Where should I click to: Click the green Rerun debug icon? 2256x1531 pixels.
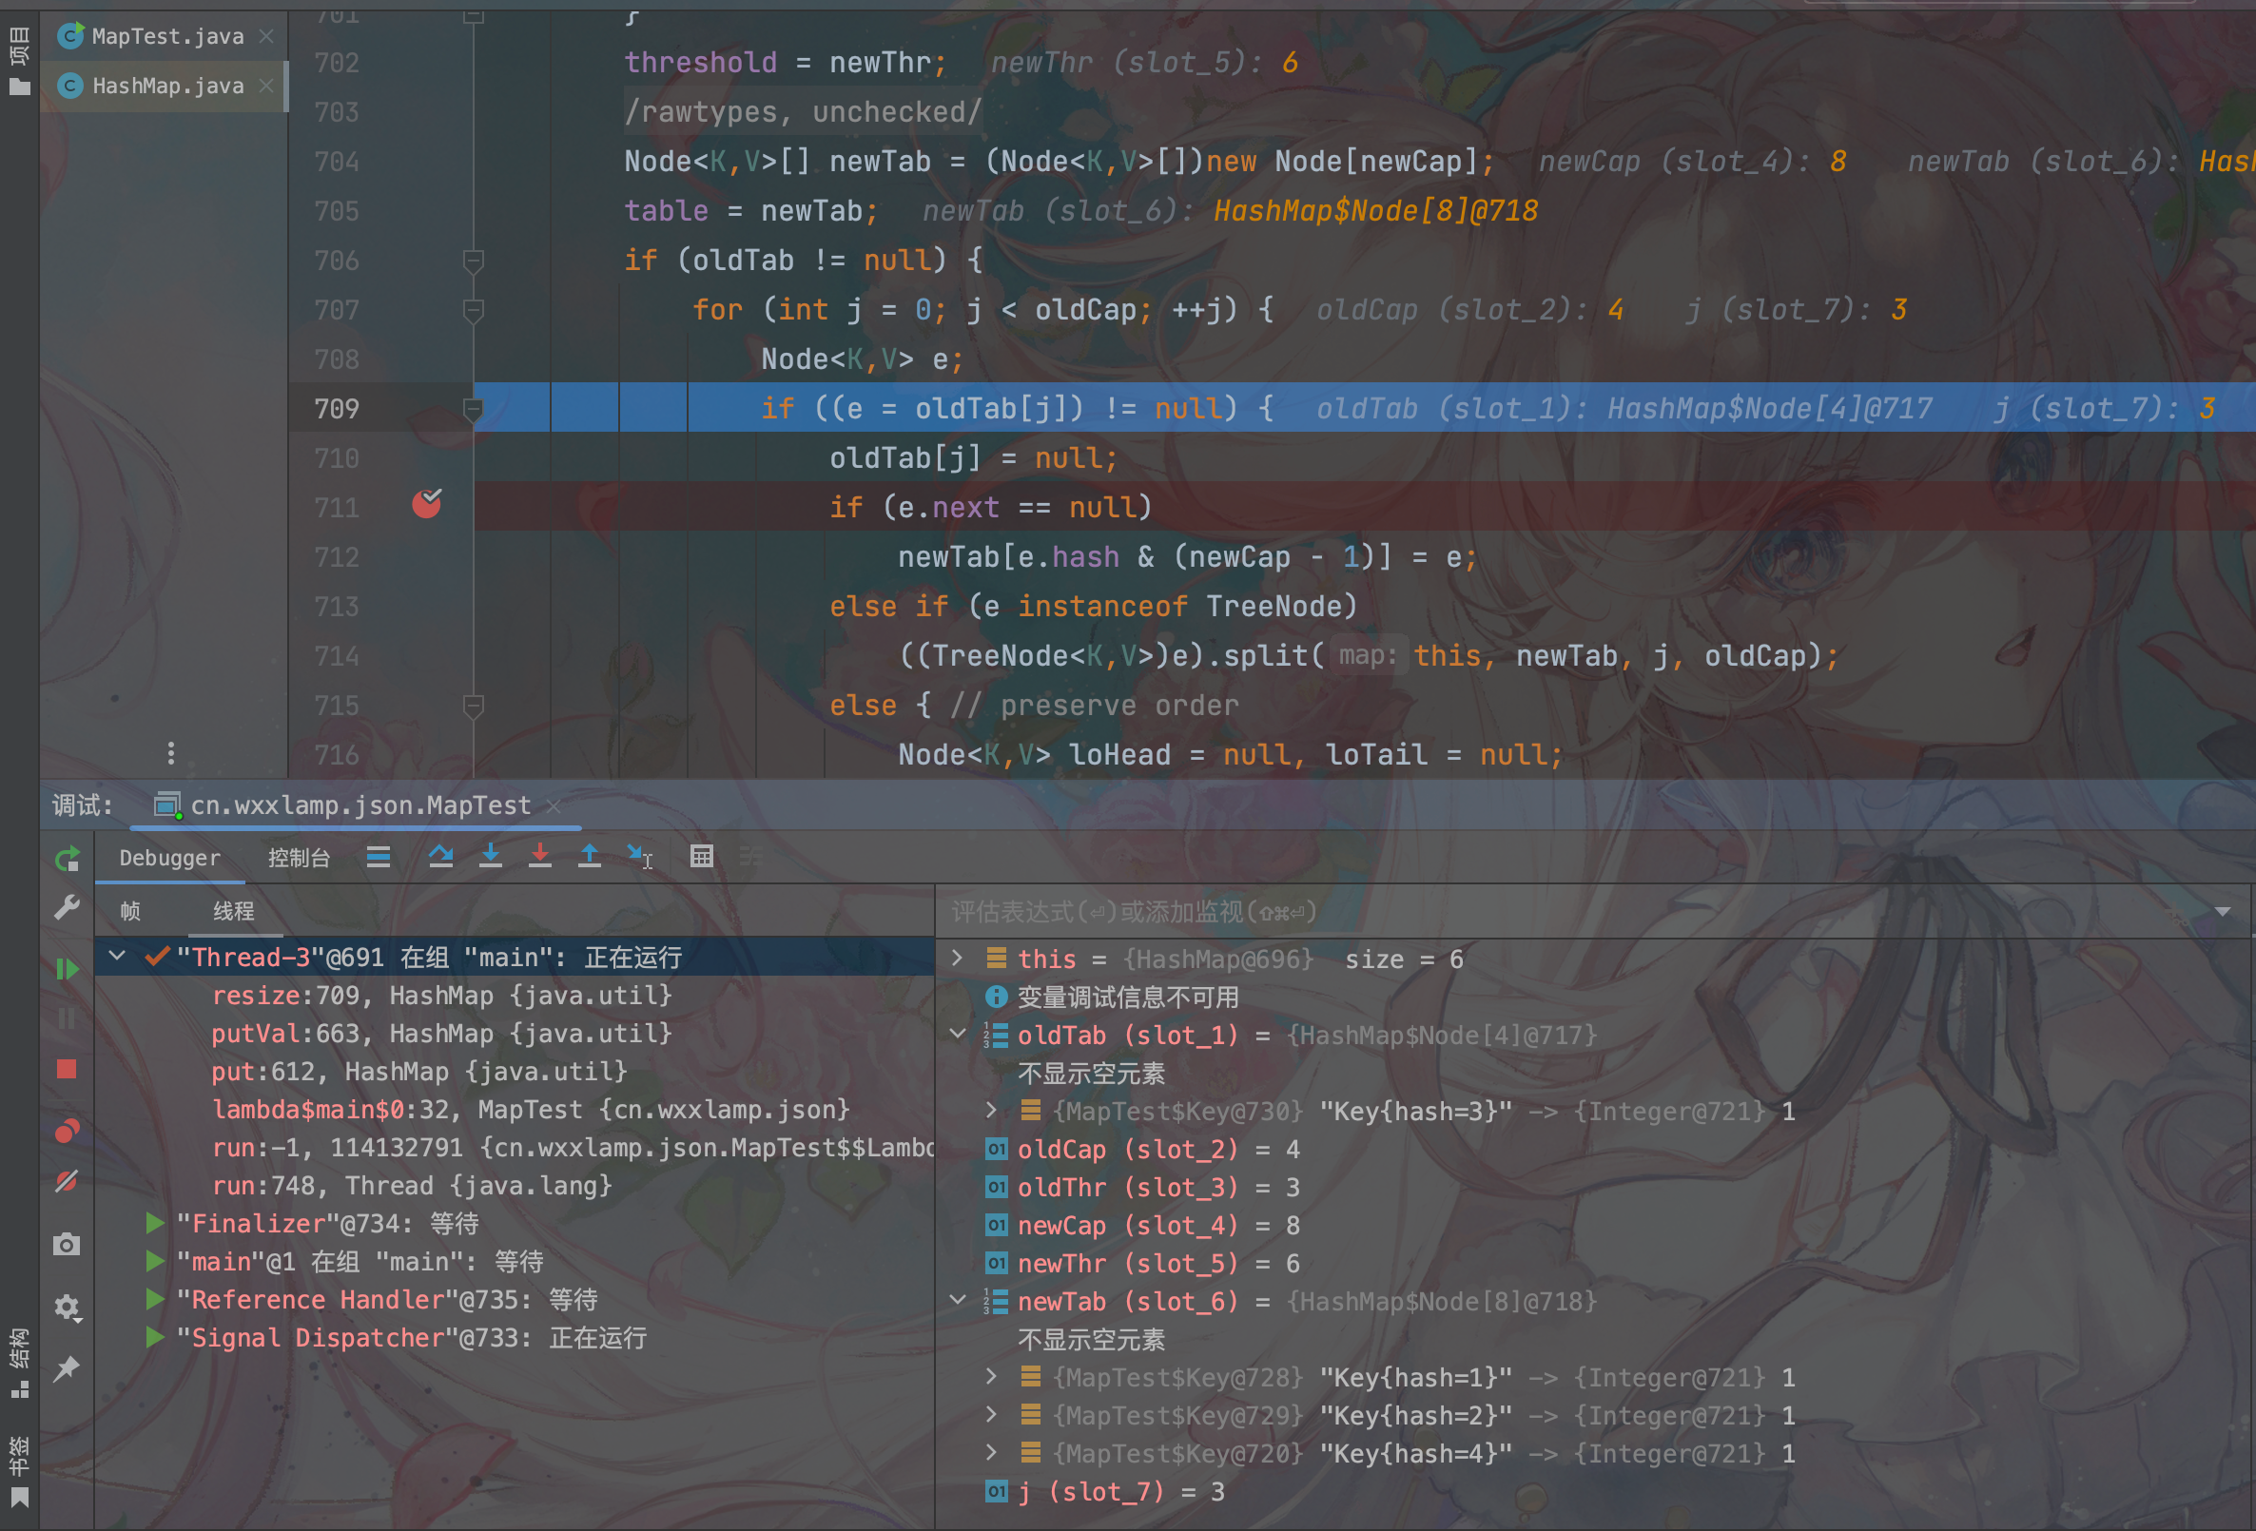click(67, 860)
